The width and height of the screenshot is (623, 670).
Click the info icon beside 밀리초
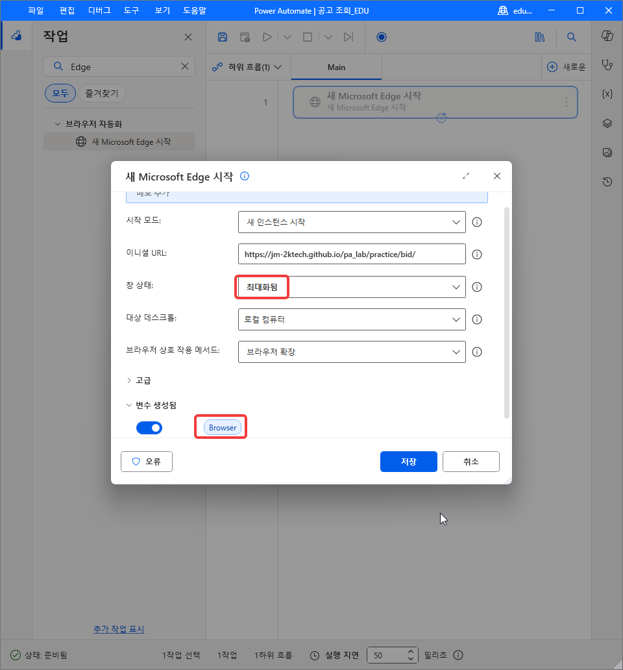[x=458, y=655]
